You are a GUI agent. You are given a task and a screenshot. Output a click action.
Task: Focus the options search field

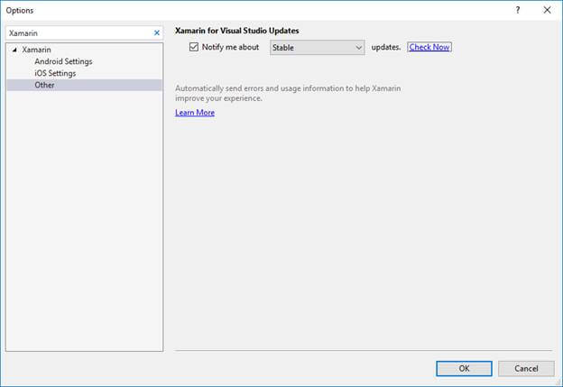(x=77, y=32)
